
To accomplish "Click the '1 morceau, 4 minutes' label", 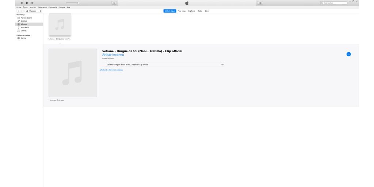I will pyautogui.click(x=56, y=100).
